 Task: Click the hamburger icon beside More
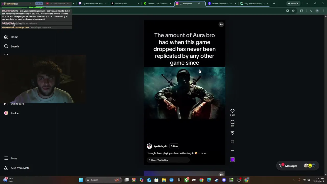coord(6,158)
